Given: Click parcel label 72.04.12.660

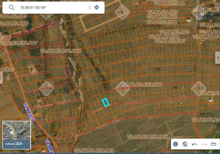Looking at the screenshot, I should click(x=14, y=24).
